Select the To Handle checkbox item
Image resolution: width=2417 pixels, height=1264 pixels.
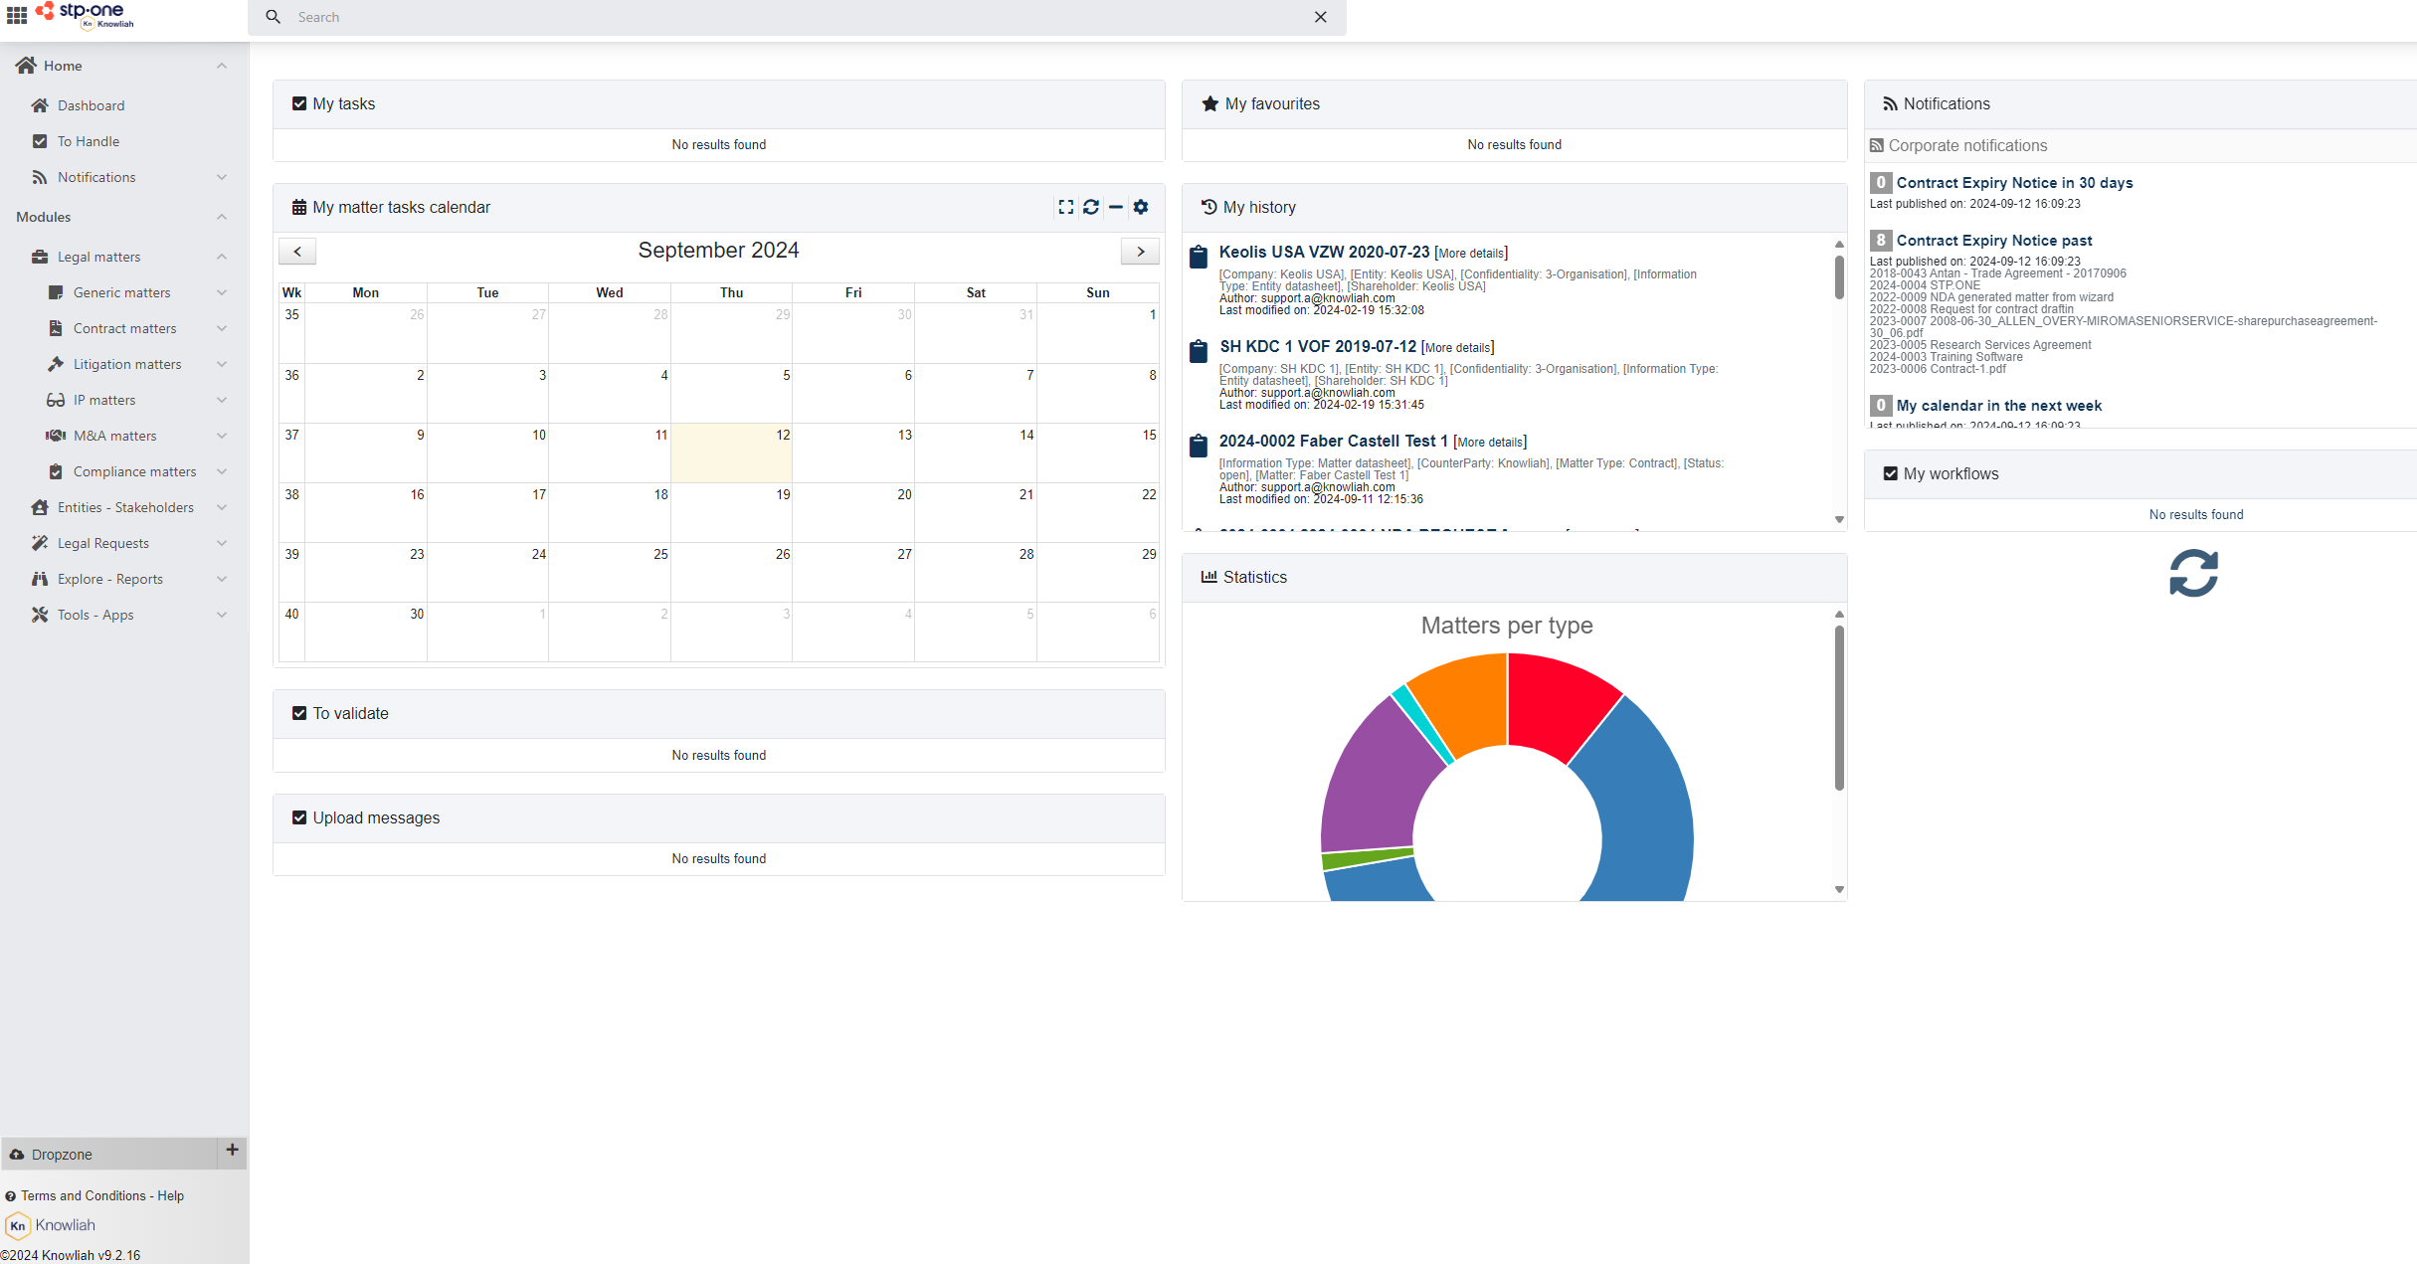click(90, 140)
